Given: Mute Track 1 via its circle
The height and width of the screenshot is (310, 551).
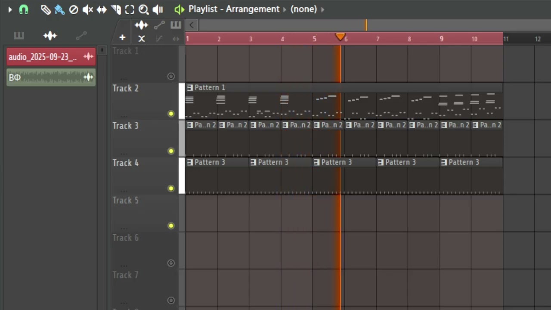Looking at the screenshot, I should 171,76.
